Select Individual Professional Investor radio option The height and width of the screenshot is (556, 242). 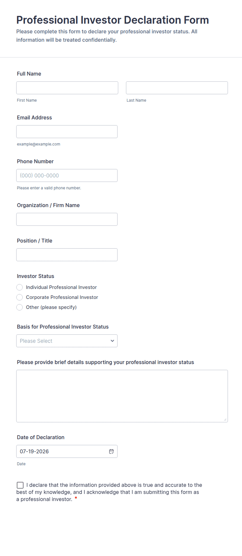click(x=20, y=287)
